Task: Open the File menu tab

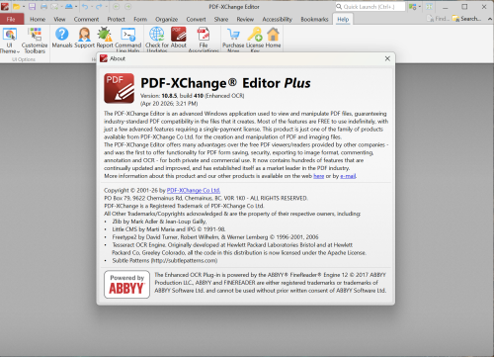Action: [11, 19]
